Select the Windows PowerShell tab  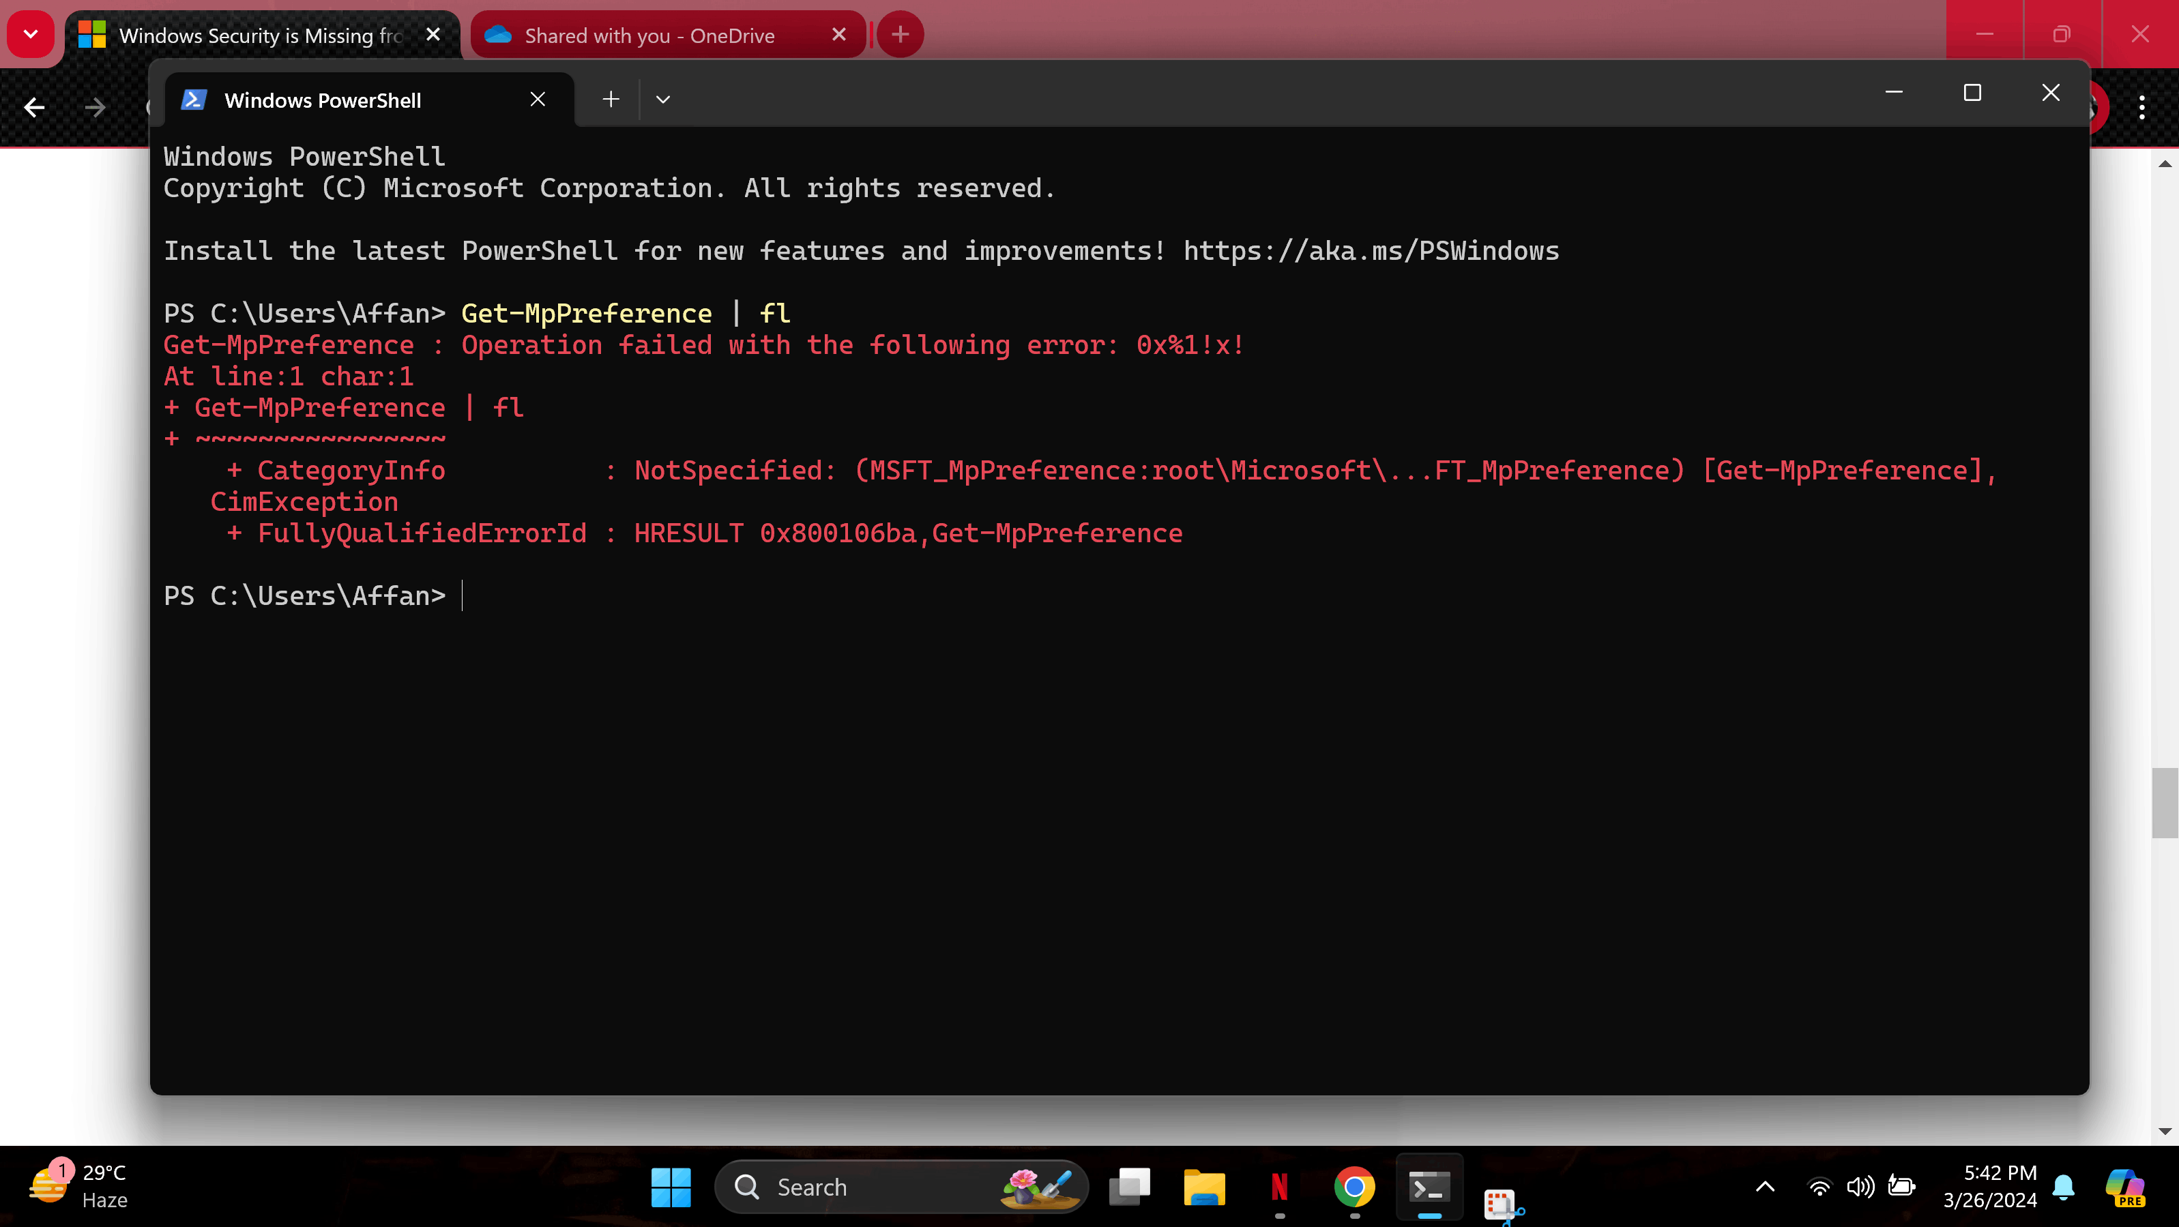322,100
